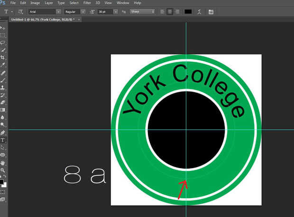Expand the Sharp anti-aliasing dropdown
The width and height of the screenshot is (294, 217).
tap(142, 11)
